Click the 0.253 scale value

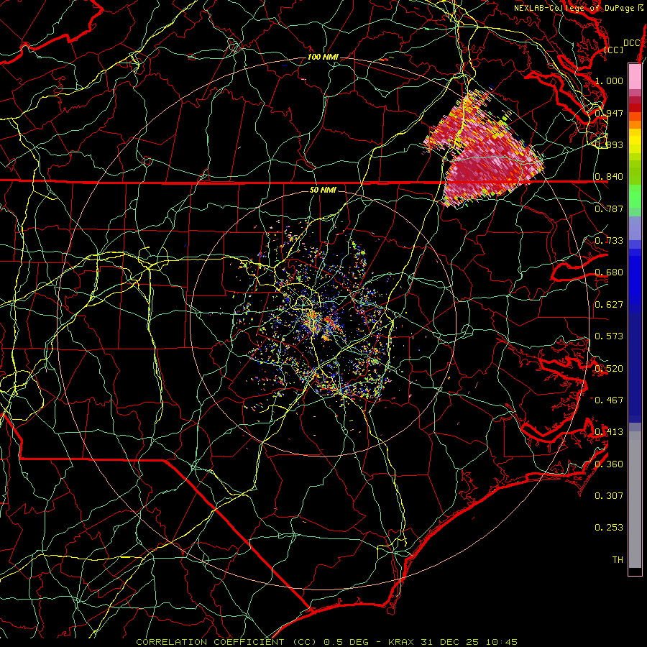click(609, 528)
